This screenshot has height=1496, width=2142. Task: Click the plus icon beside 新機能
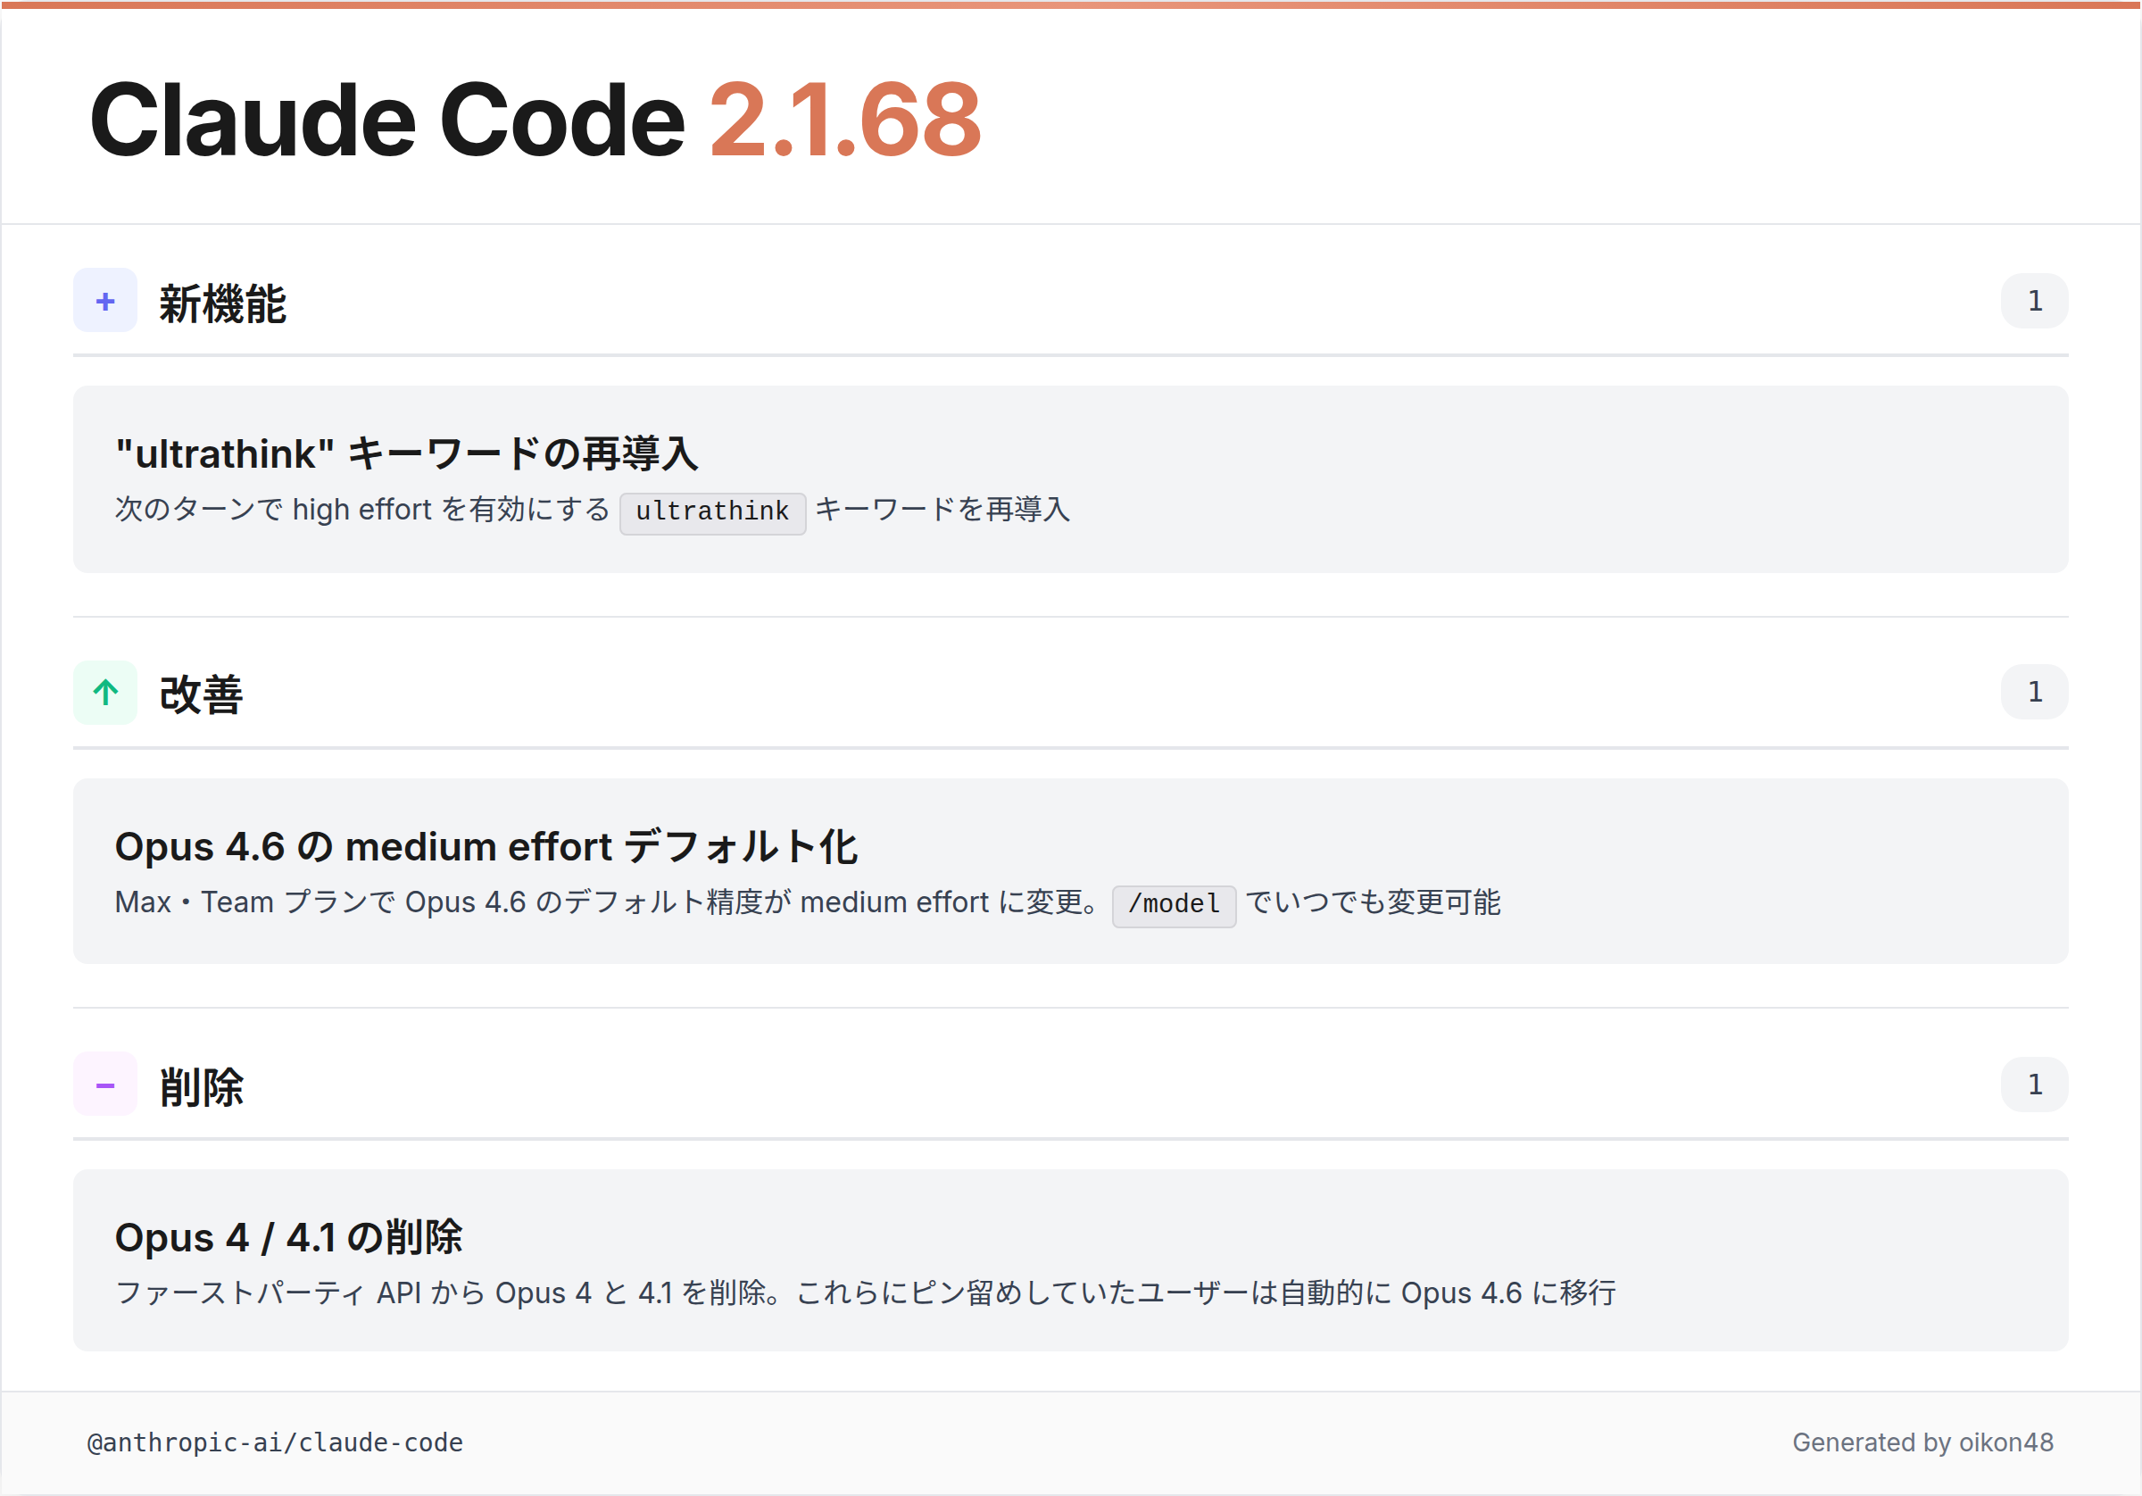105,301
